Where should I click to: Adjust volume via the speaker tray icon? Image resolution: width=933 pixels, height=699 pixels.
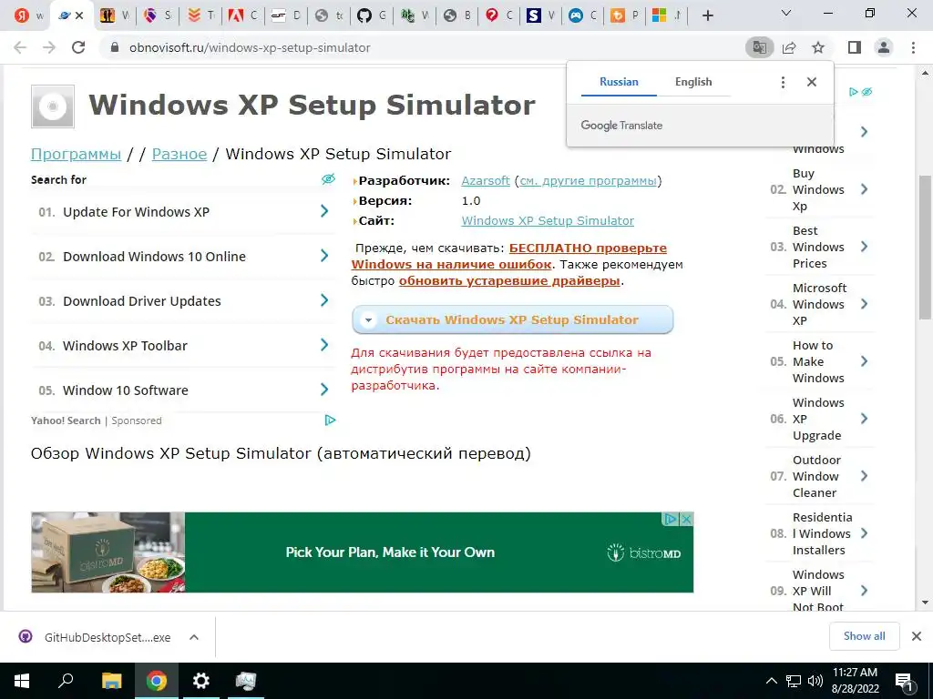click(x=815, y=681)
